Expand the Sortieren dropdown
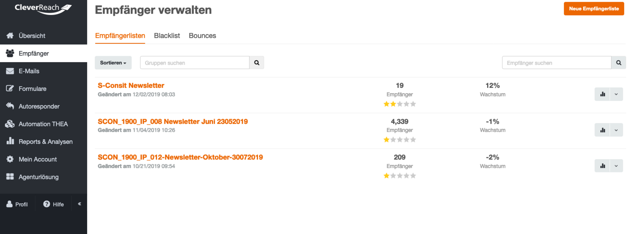 tap(113, 63)
